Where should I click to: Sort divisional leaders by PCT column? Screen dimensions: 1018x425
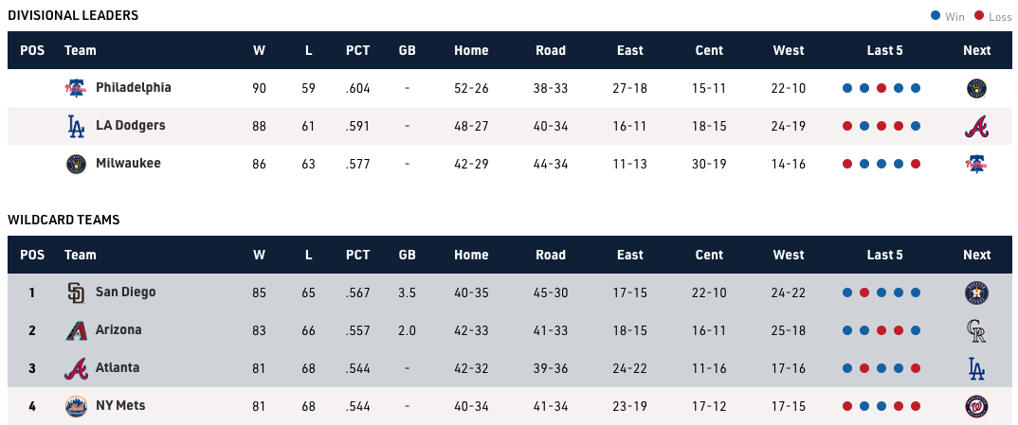point(357,50)
